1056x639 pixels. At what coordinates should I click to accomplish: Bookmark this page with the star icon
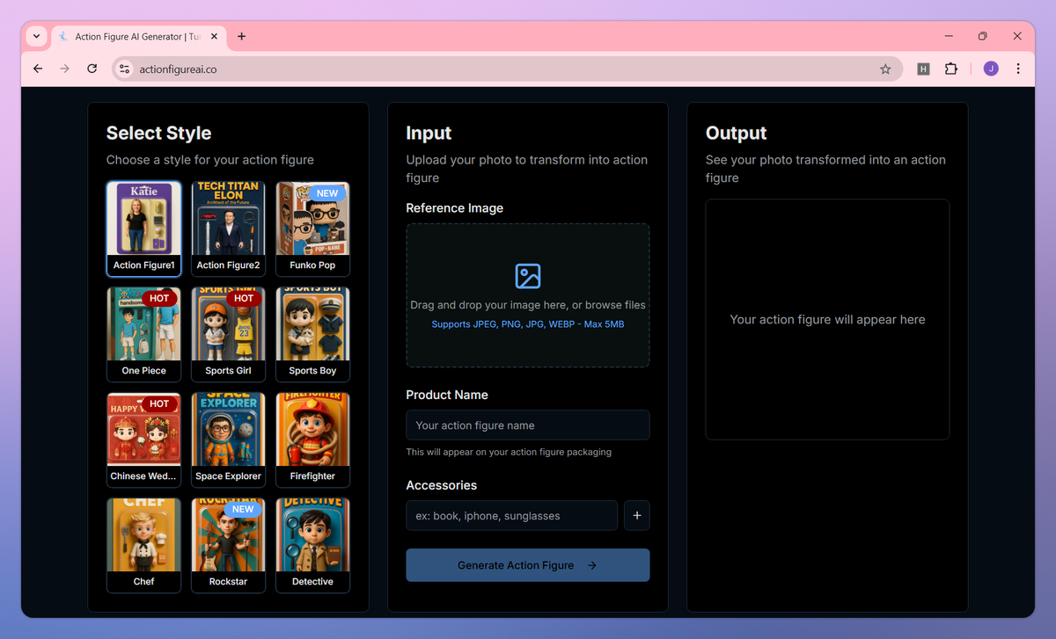tap(885, 69)
